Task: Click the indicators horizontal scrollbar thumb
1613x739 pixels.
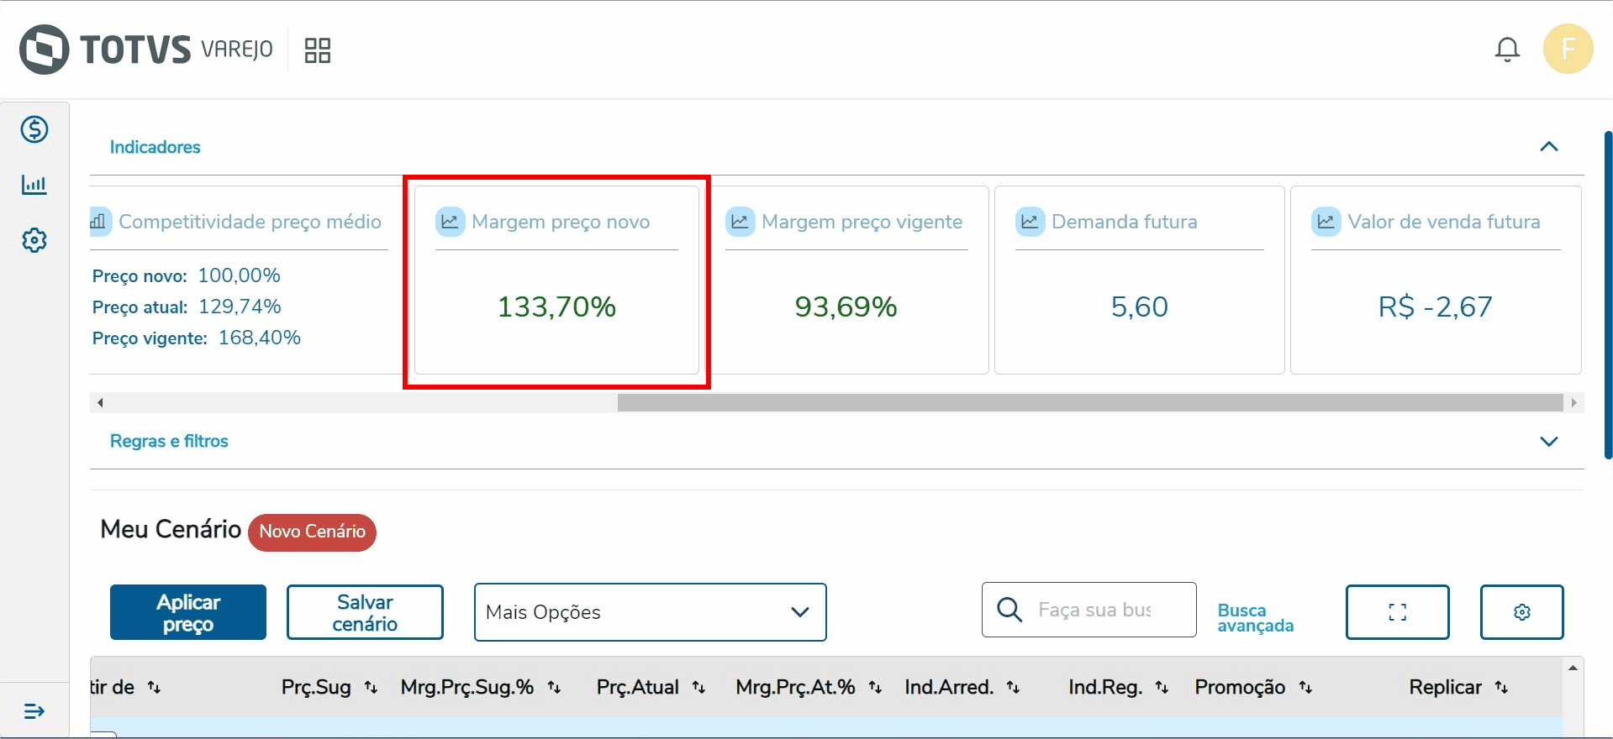Action: coord(1089,403)
